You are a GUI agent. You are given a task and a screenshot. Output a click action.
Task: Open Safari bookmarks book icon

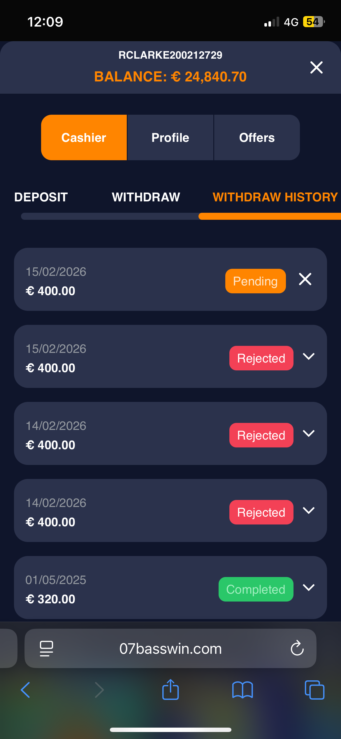click(242, 690)
